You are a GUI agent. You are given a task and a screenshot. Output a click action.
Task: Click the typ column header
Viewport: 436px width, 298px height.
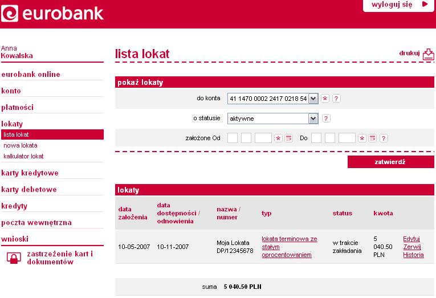266,213
